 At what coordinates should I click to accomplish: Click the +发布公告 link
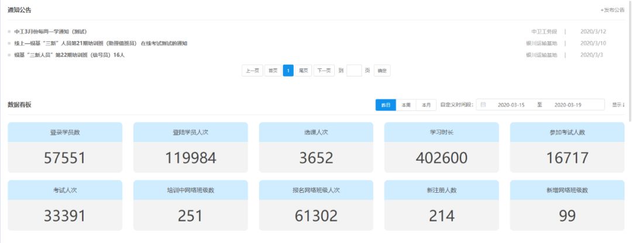click(612, 10)
